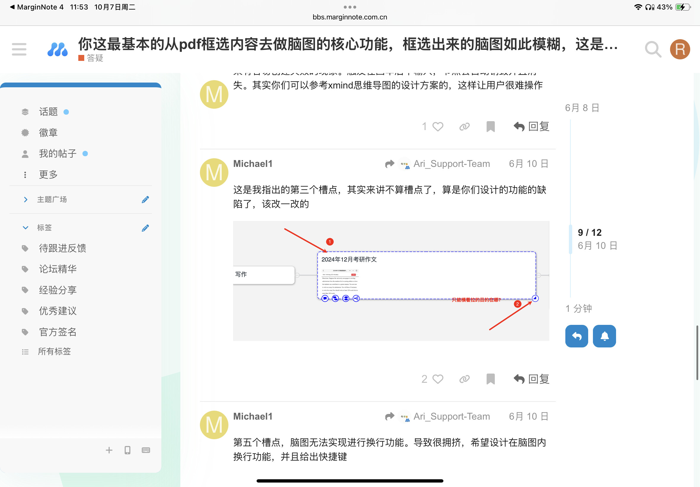This screenshot has width=700, height=487.
Task: Open the 话题 sidebar item
Action: tap(48, 112)
